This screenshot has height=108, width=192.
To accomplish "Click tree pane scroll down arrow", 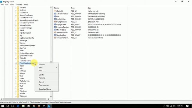I will pos(51,97).
